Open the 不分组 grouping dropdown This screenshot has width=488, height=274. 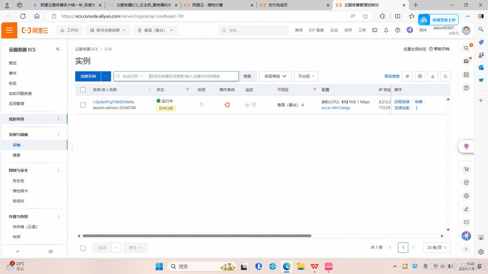[306, 76]
